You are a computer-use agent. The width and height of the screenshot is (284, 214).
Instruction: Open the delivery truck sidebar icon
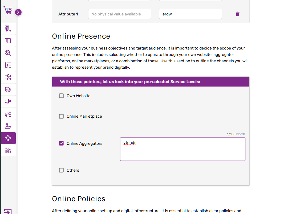(x=8, y=89)
